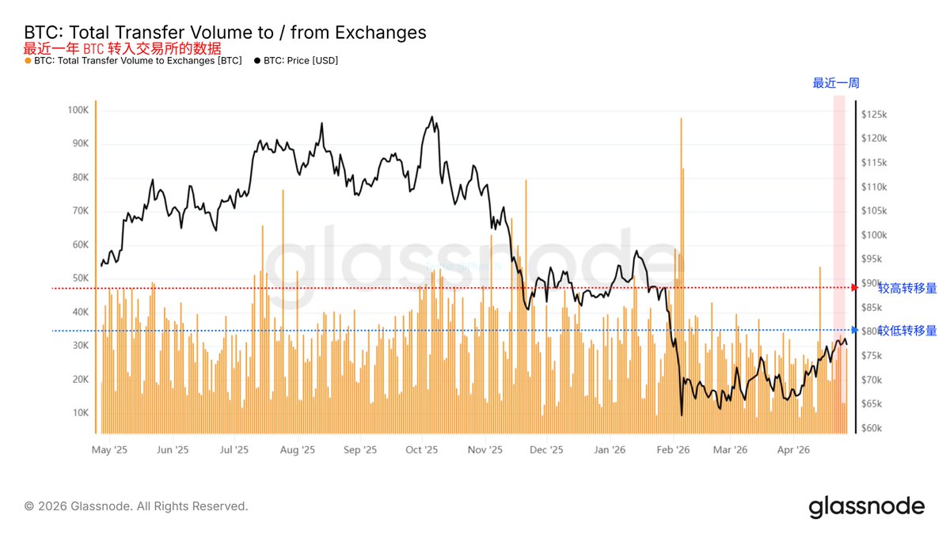Click the black BTC Price legend dot
Screen dimensions: 950x534
click(257, 61)
